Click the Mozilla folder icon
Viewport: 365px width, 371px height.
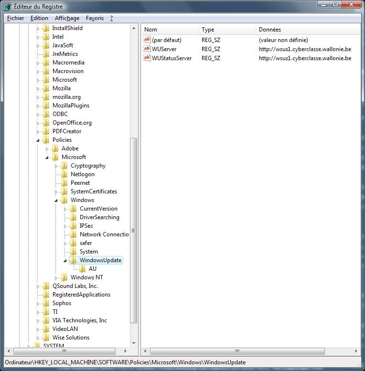pyautogui.click(x=46, y=88)
